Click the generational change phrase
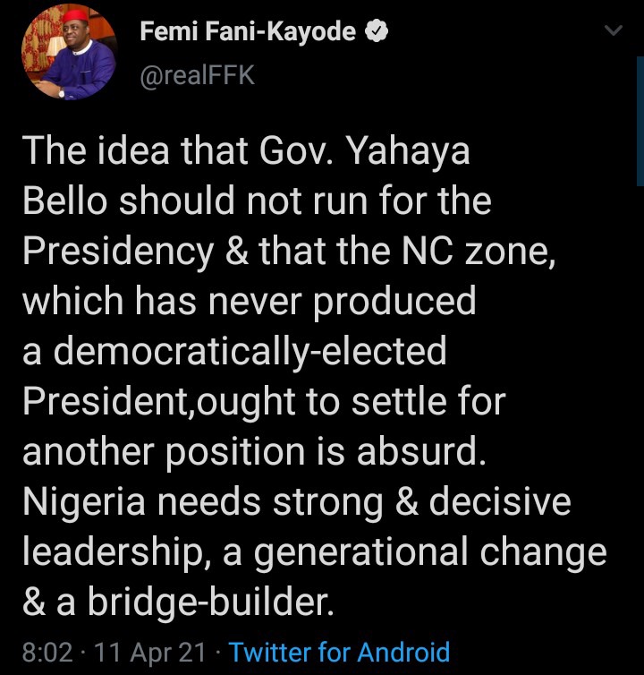 click(x=430, y=551)
